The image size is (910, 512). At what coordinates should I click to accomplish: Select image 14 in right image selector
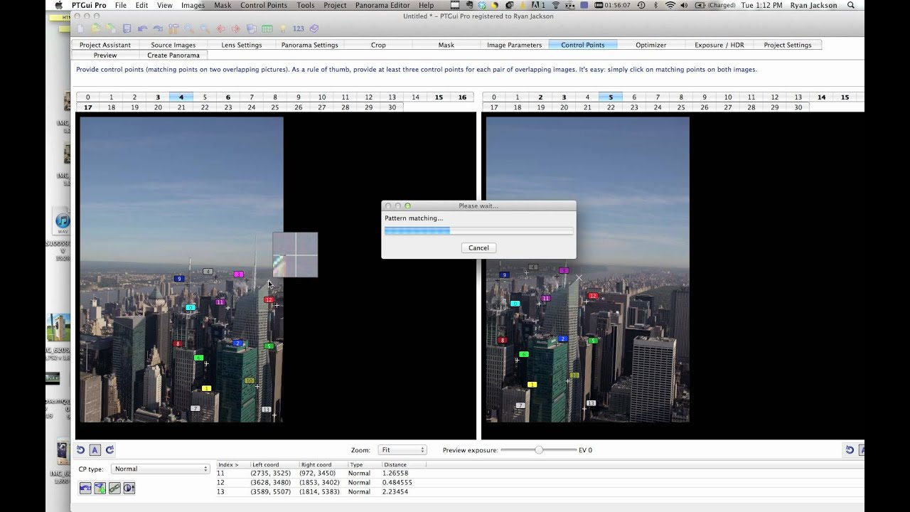pos(822,97)
